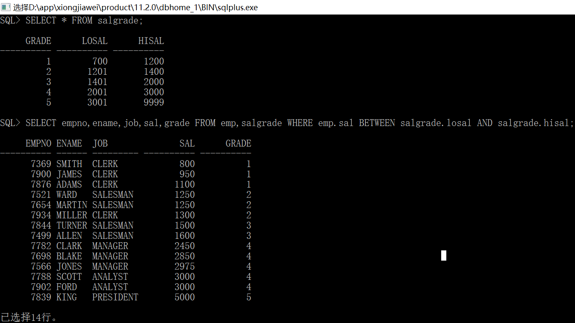
Task: Click the name WARD
Action: coord(66,195)
